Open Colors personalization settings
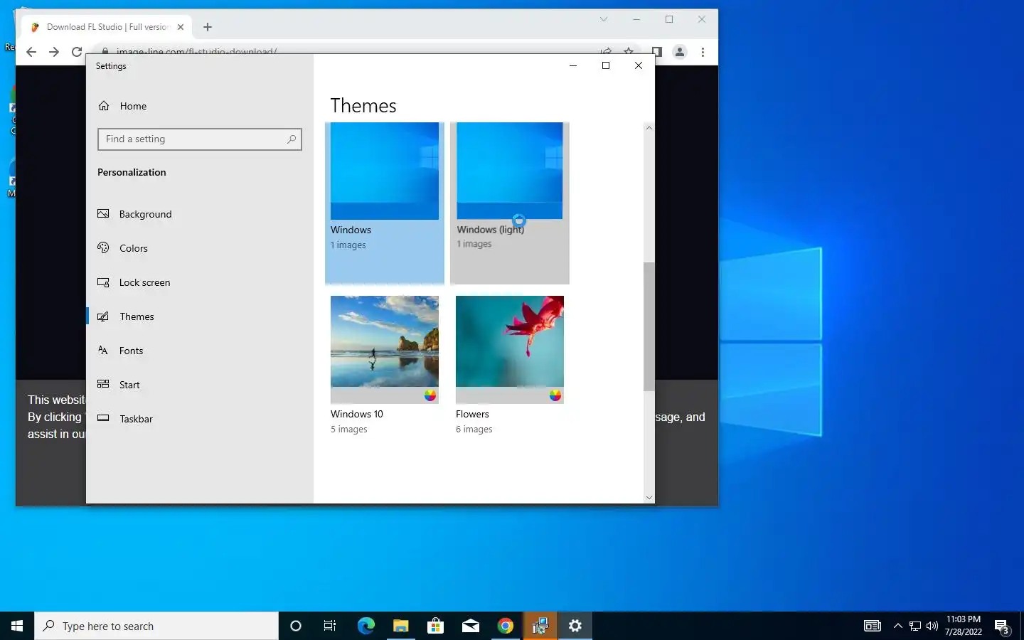 pyautogui.click(x=134, y=248)
